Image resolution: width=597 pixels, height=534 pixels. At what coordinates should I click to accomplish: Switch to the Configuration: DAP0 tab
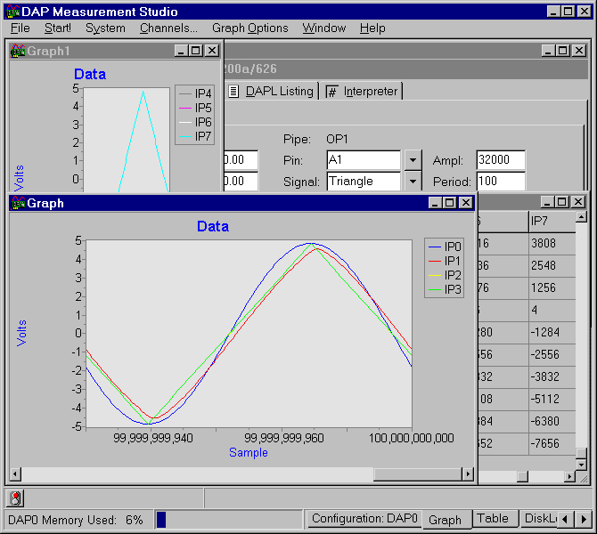coord(364,519)
